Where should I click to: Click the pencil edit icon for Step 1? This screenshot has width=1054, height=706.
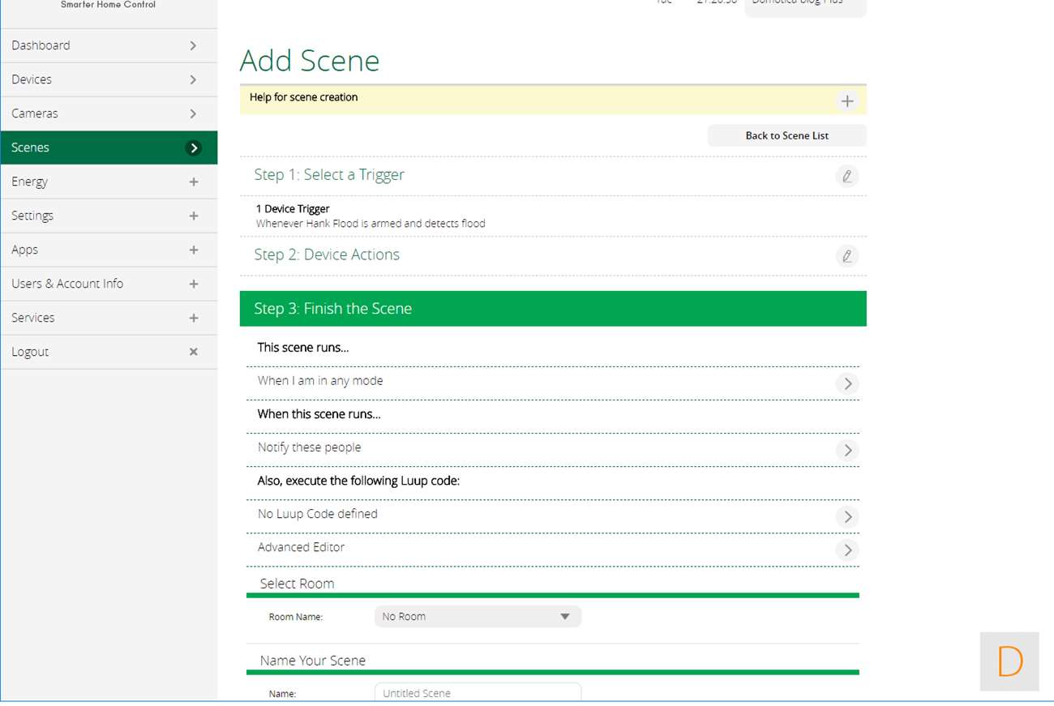[x=846, y=176]
